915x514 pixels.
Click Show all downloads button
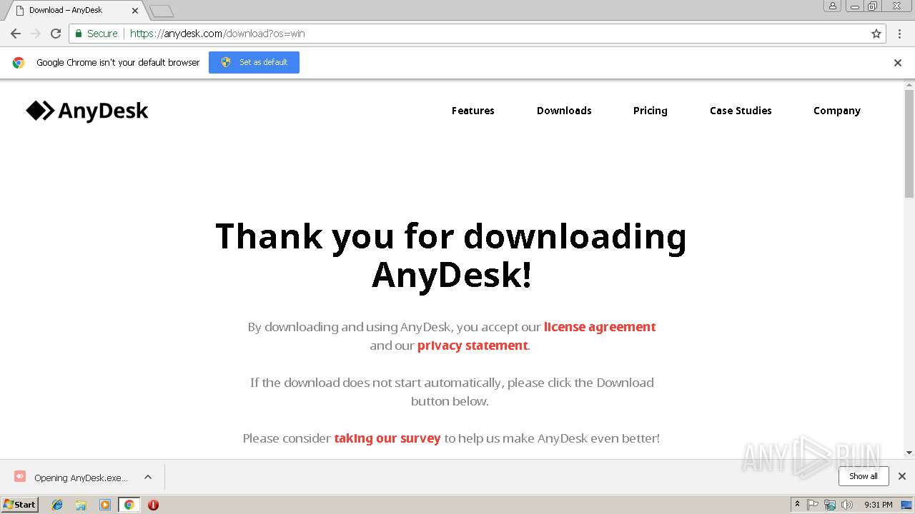864,476
